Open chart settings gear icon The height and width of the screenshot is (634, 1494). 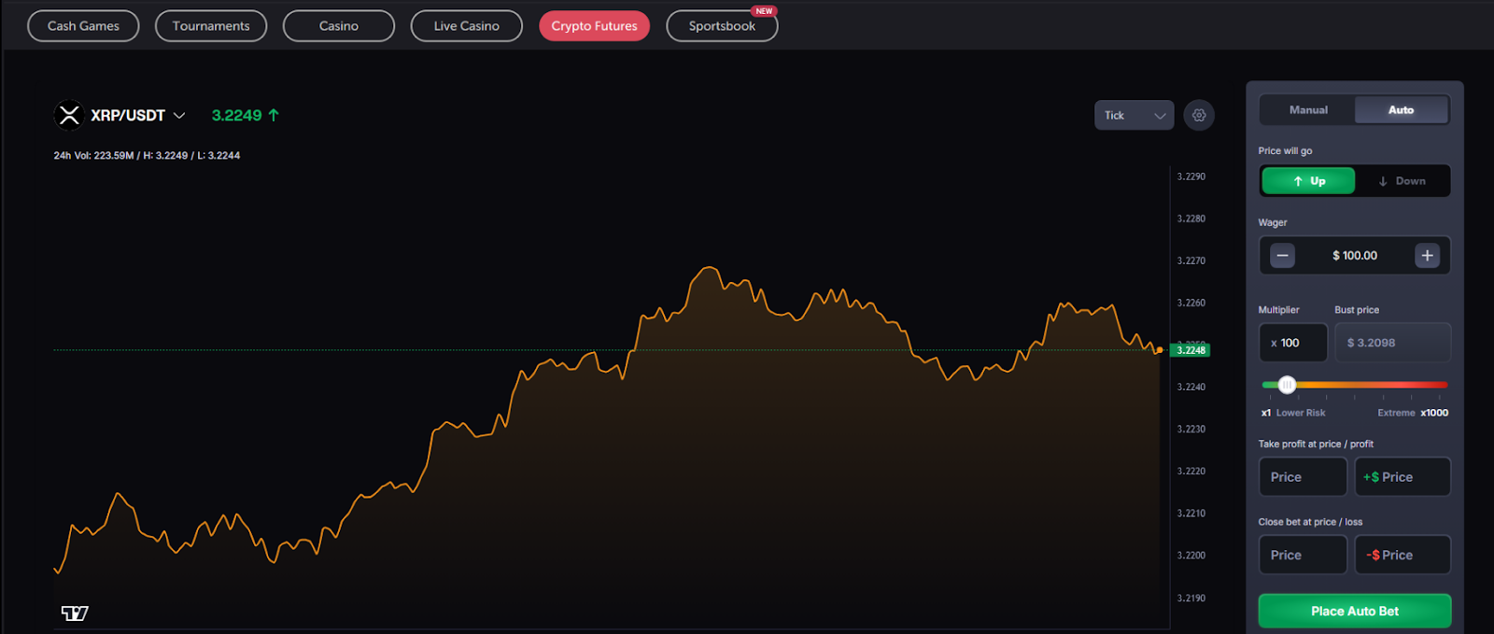coord(1199,115)
